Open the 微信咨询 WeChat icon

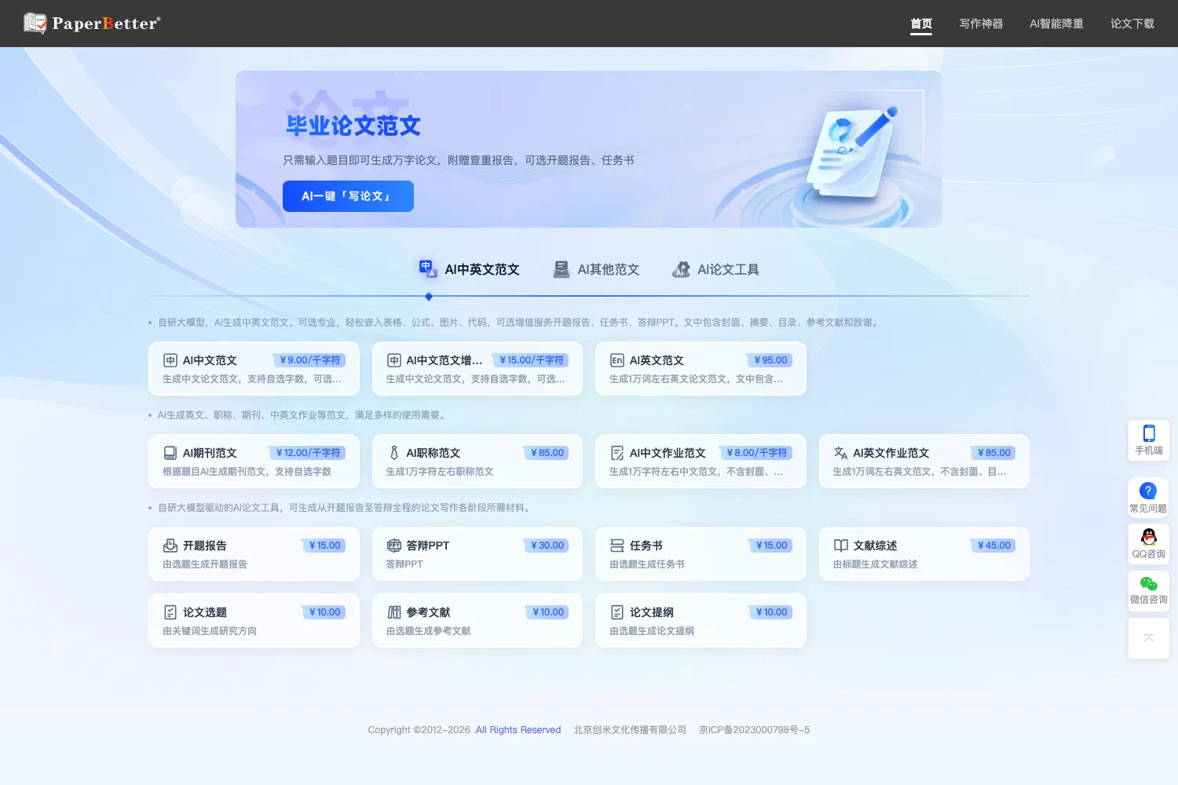pyautogui.click(x=1149, y=583)
